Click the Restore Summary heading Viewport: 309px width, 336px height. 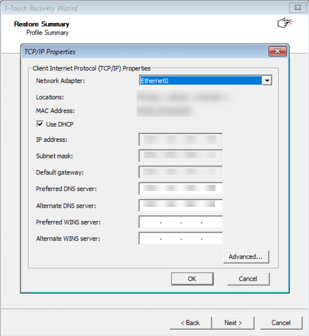pyautogui.click(x=42, y=24)
